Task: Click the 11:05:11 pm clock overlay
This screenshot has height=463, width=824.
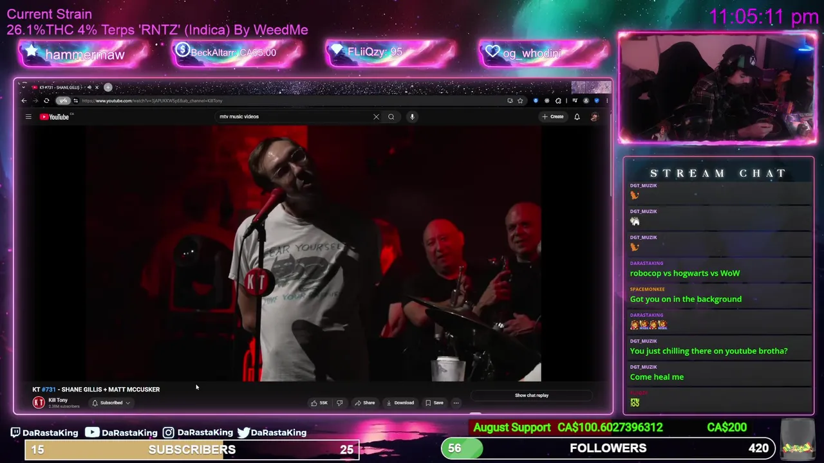Action: point(763,17)
